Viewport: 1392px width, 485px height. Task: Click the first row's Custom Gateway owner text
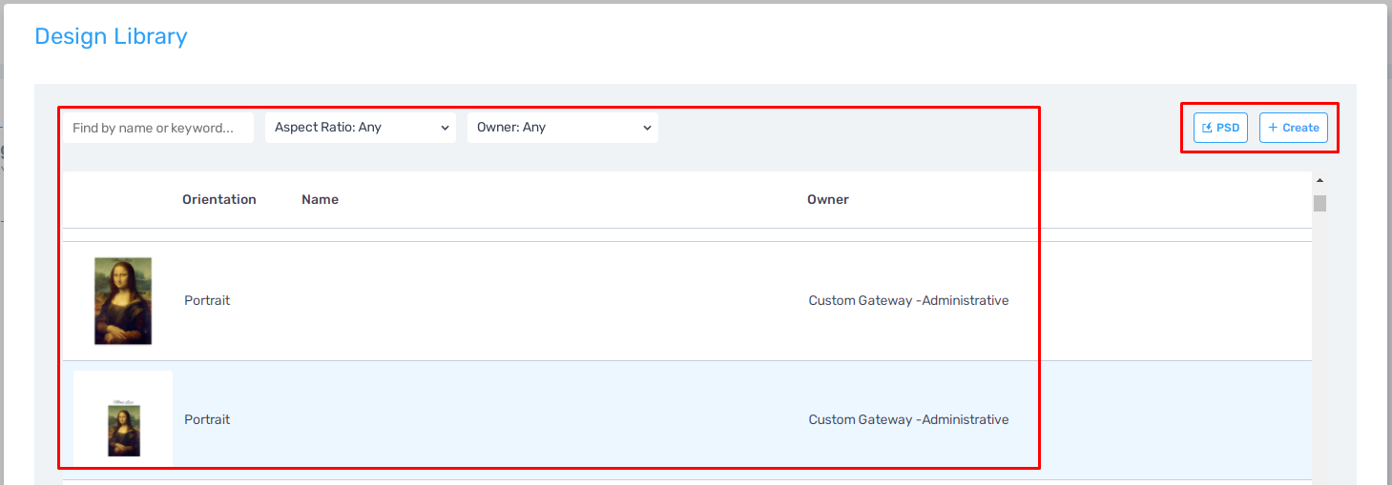(908, 301)
